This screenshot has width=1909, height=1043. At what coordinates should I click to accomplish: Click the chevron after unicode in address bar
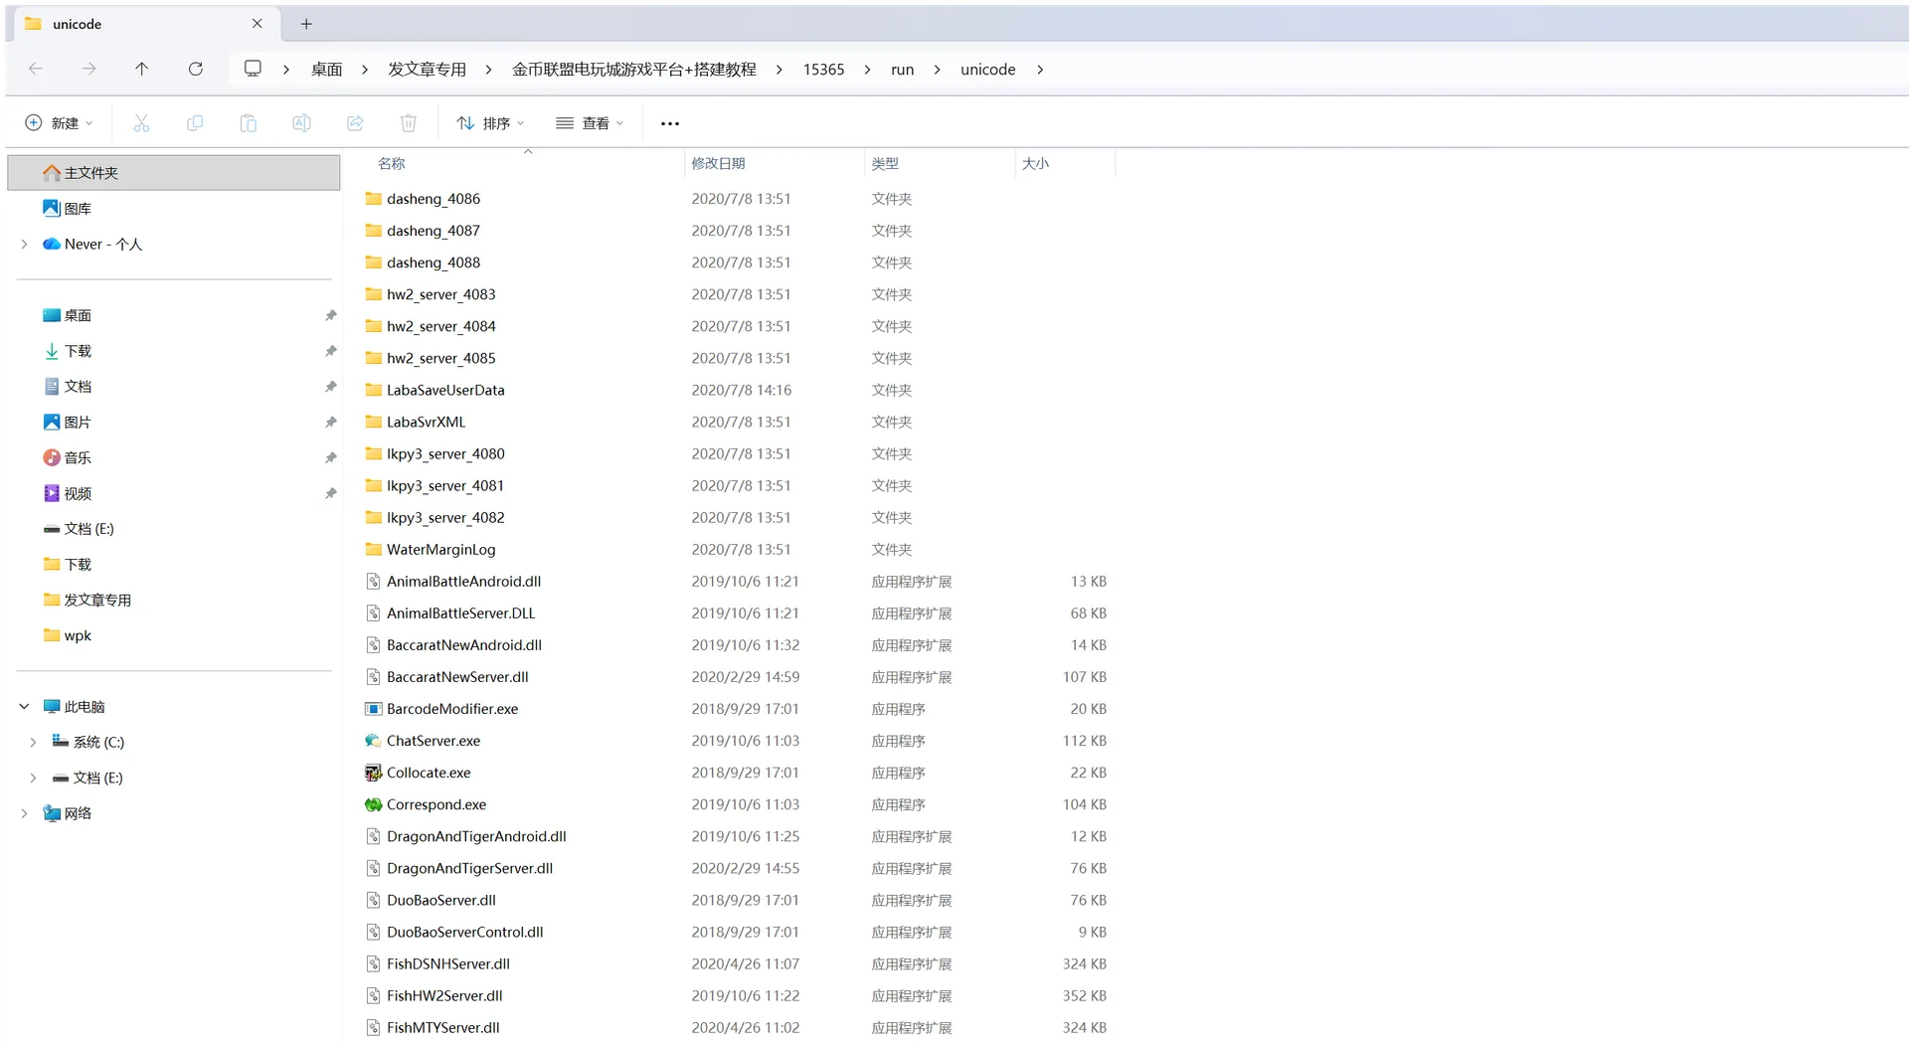[x=1040, y=69]
